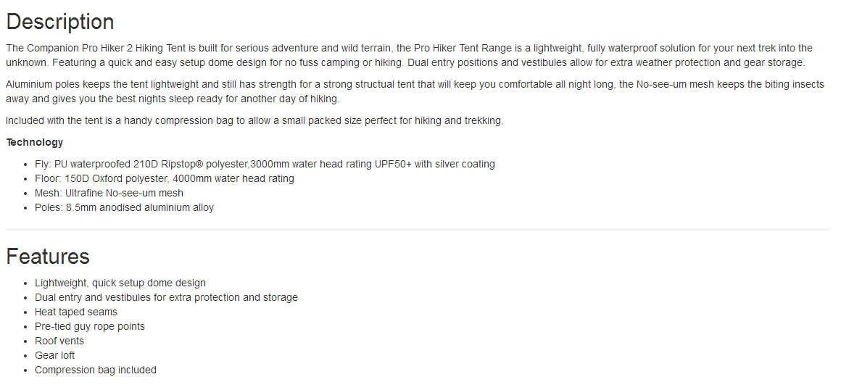The image size is (841, 390).
Task: Click the Included with the tent sentence
Action: pyautogui.click(x=254, y=120)
